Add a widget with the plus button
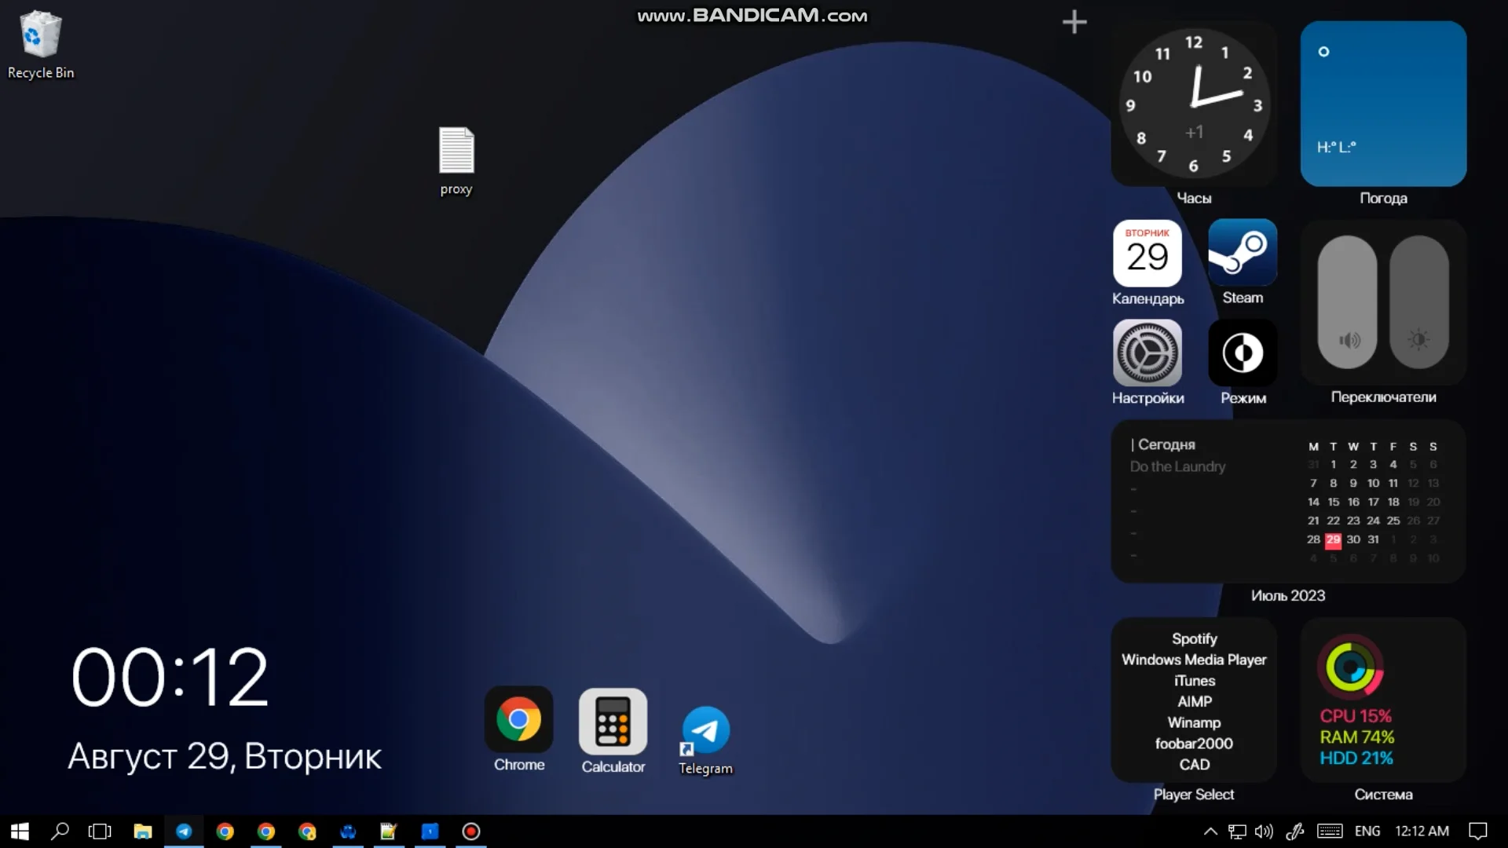 pos(1074,22)
